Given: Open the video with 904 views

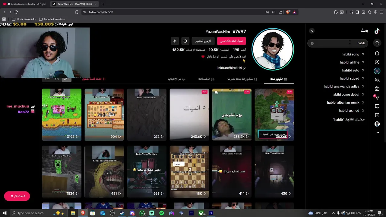Looking at the screenshot, I should (x=104, y=115).
